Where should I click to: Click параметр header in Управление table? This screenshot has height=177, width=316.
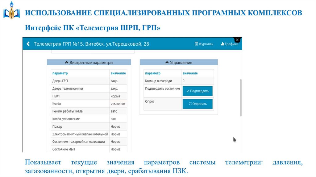point(153,73)
